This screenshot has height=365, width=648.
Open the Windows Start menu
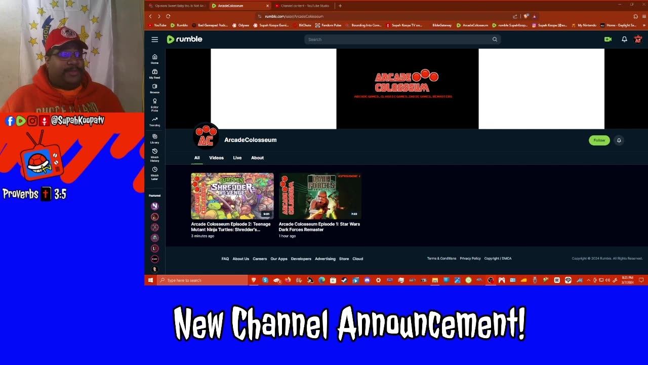[x=150, y=280]
